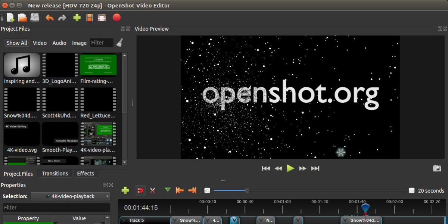Switch to the Transitions tab
This screenshot has width=448, height=224.
tap(55, 173)
